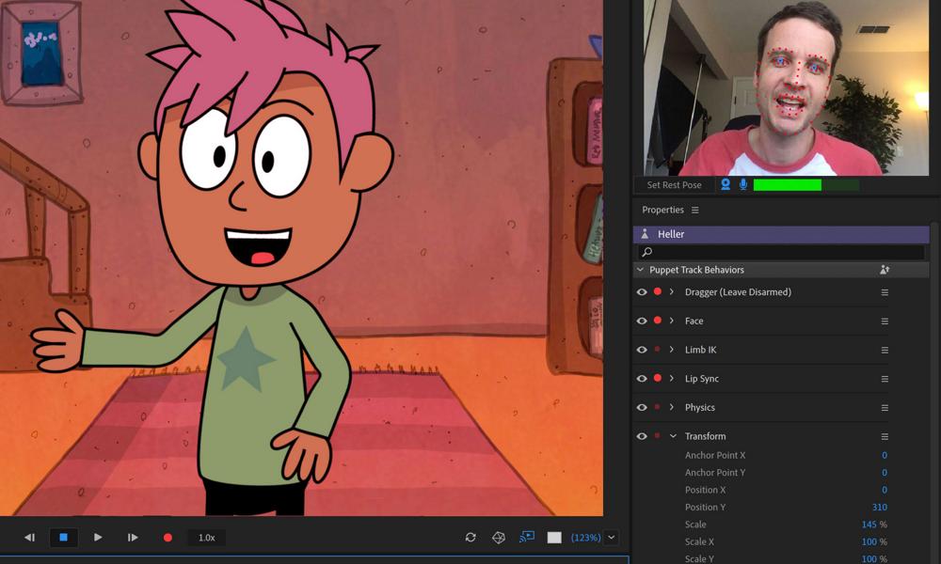Click the 1.0x playback speed button

point(206,538)
